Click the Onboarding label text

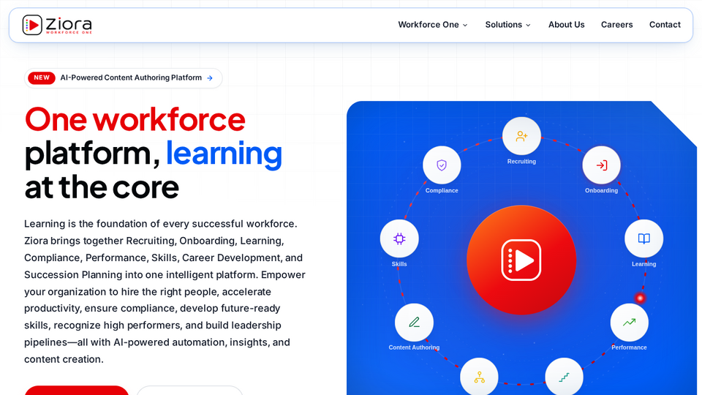pyautogui.click(x=601, y=190)
